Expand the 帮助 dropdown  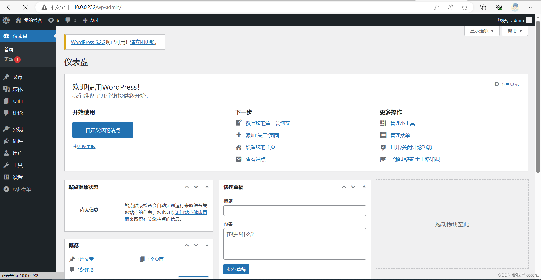515,31
